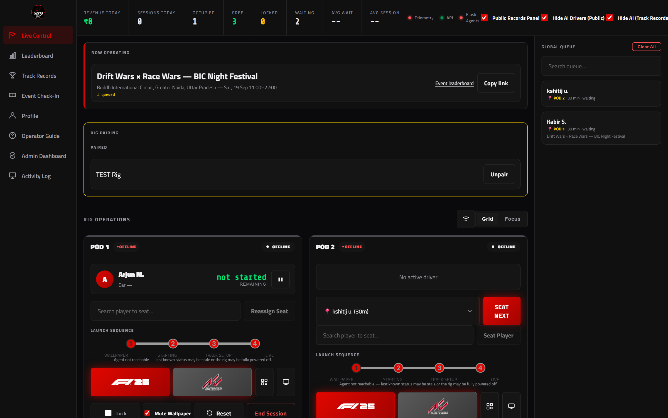Open the Track Records page

[x=38, y=76]
